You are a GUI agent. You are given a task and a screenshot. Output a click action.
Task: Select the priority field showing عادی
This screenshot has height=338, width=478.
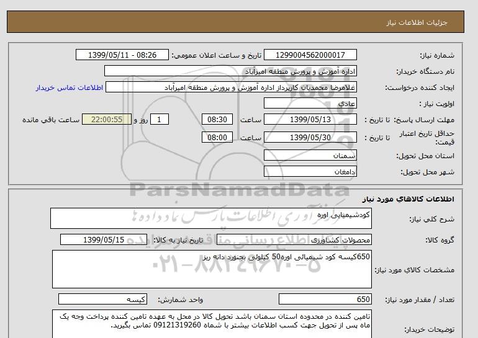(310, 103)
